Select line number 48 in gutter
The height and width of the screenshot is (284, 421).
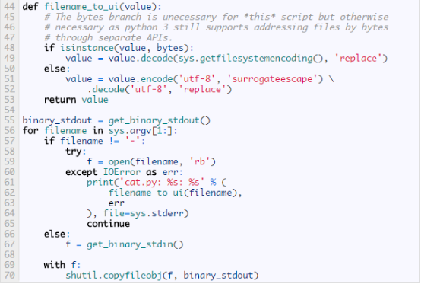coord(9,48)
